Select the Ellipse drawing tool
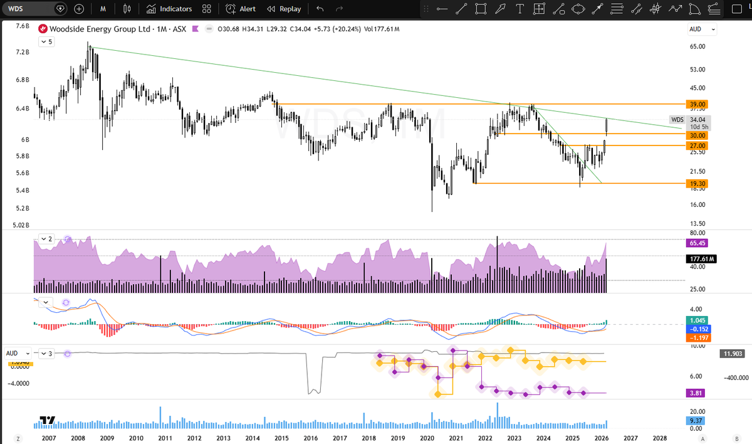Image resolution: width=752 pixels, height=444 pixels. (578, 9)
